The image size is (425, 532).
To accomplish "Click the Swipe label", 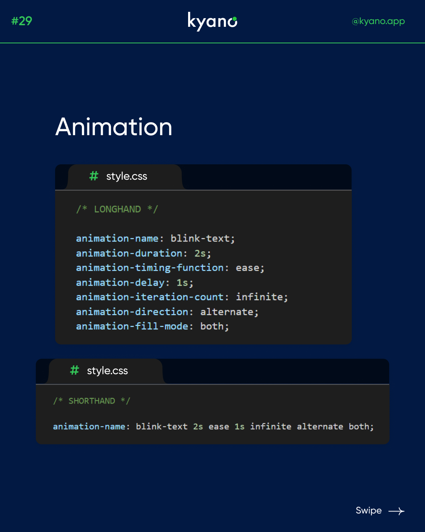I will tap(369, 511).
